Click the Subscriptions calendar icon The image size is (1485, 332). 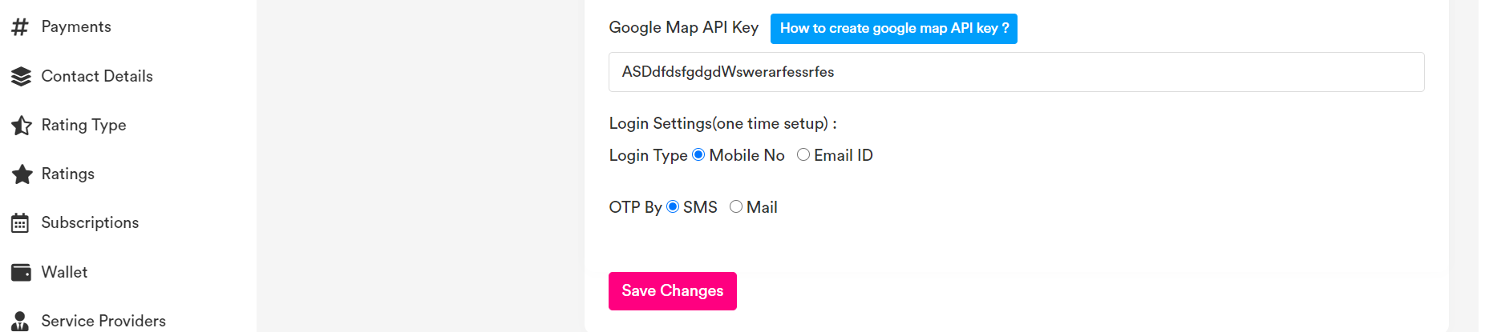point(20,223)
